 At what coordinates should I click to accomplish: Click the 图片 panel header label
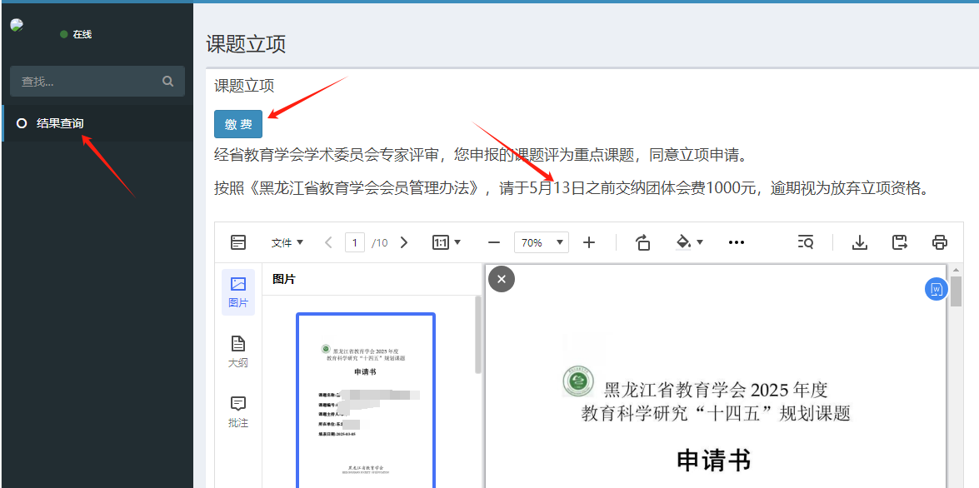tap(284, 279)
